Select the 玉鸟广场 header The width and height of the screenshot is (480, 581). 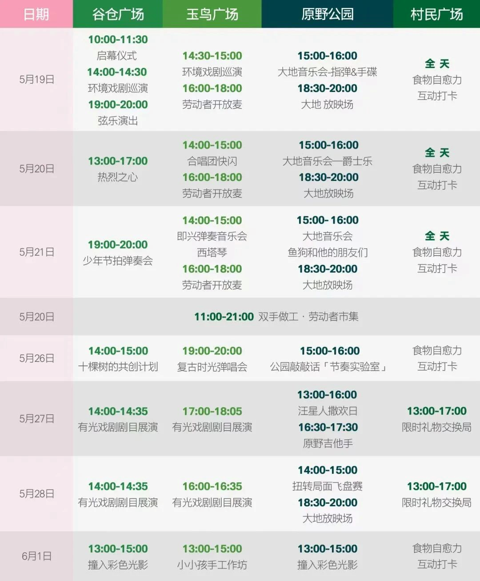(212, 14)
